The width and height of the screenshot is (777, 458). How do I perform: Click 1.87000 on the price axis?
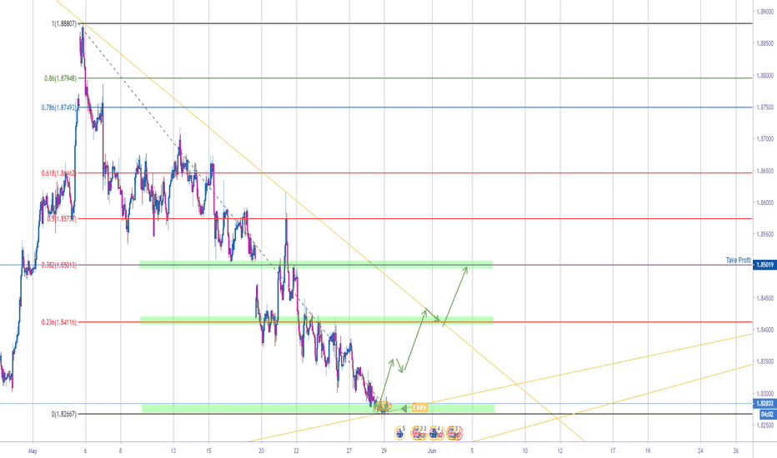click(x=764, y=139)
